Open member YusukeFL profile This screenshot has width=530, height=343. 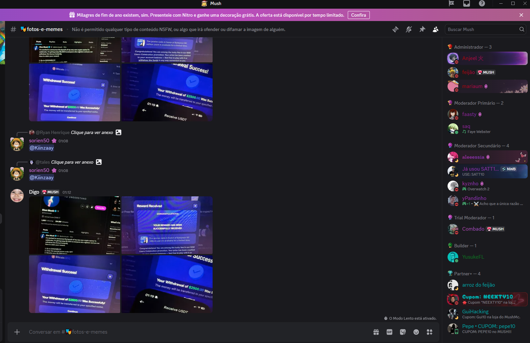[x=487, y=257]
